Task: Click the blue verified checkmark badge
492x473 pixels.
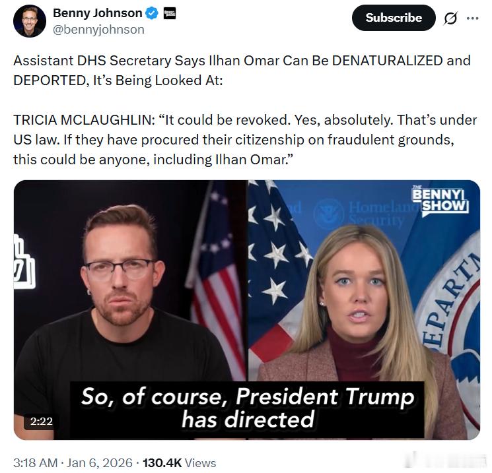Action: click(152, 13)
